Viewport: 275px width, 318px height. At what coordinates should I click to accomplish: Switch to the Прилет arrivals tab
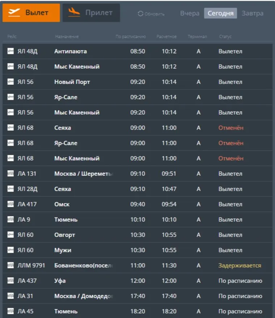coord(91,13)
